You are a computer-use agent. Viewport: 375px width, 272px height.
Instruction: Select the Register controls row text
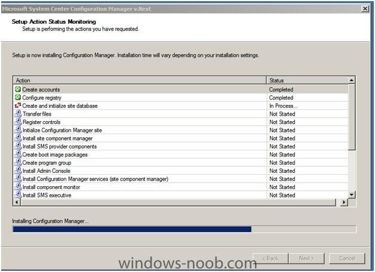point(41,122)
